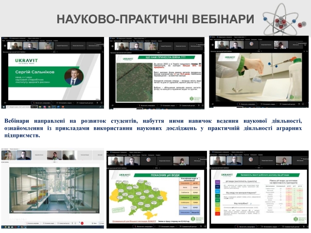Select blonde woman's video thumbnail above Сергій Сальніков slide
Viewport: 311px width, 233px height.
point(47,46)
